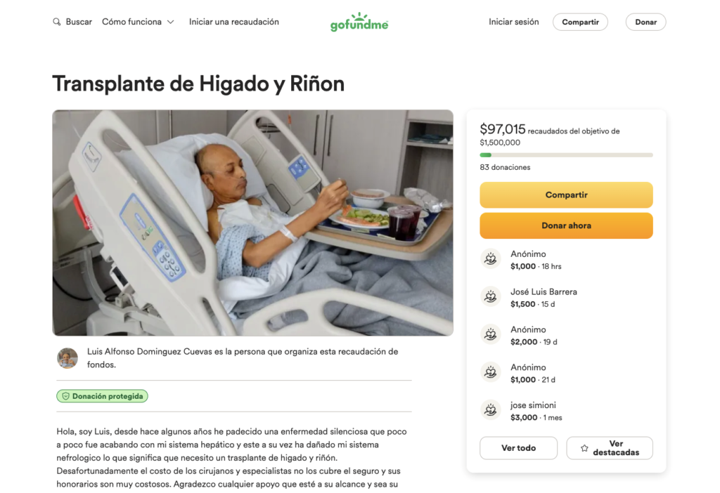
Task: Click the header Compartir button
Action: click(580, 22)
